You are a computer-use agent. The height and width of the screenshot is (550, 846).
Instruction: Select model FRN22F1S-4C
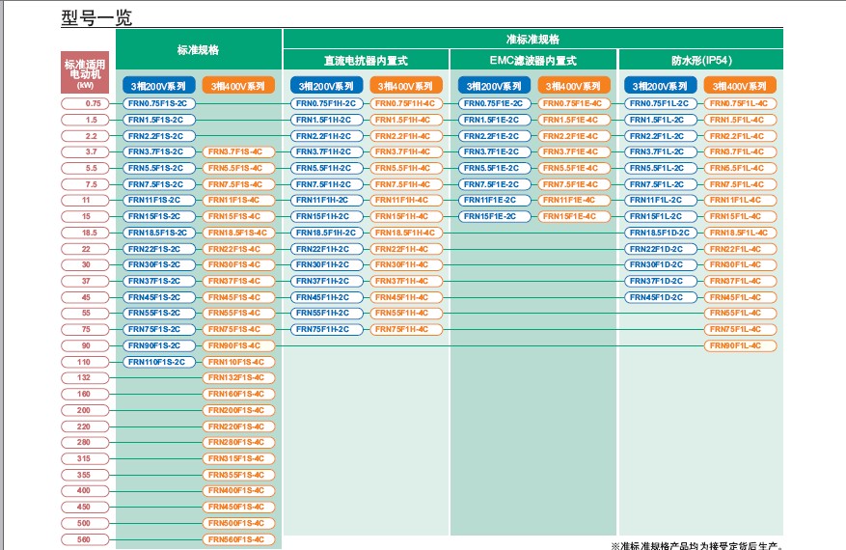tap(238, 249)
